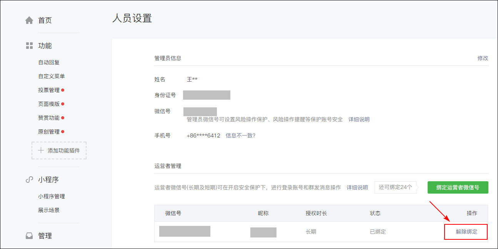Select the 管理 section heading
This screenshot has width=498, height=249.
tap(45, 236)
